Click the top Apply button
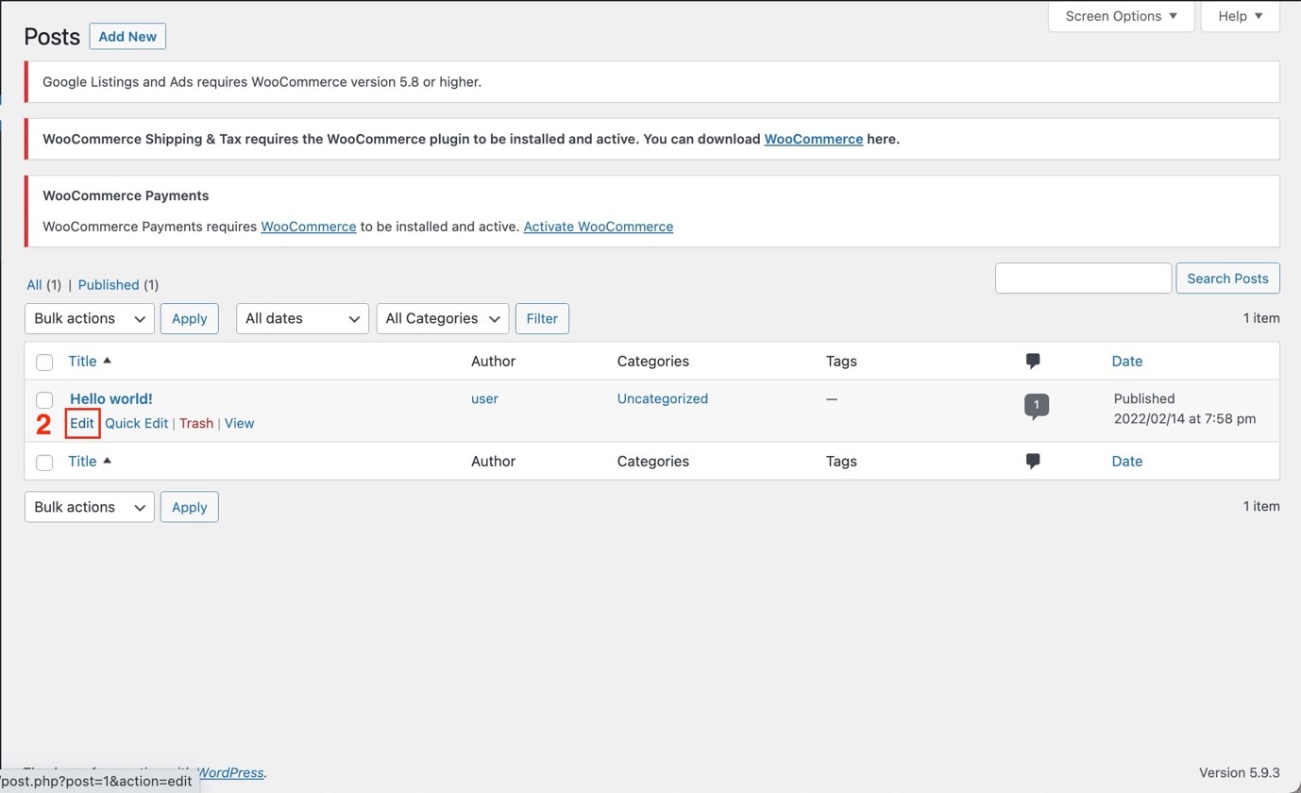This screenshot has width=1301, height=793. [190, 318]
